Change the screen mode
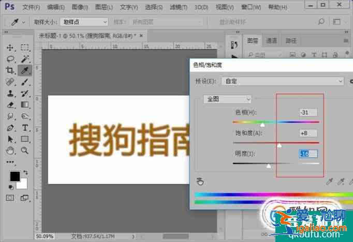The image size is (353, 242). [x=24, y=198]
